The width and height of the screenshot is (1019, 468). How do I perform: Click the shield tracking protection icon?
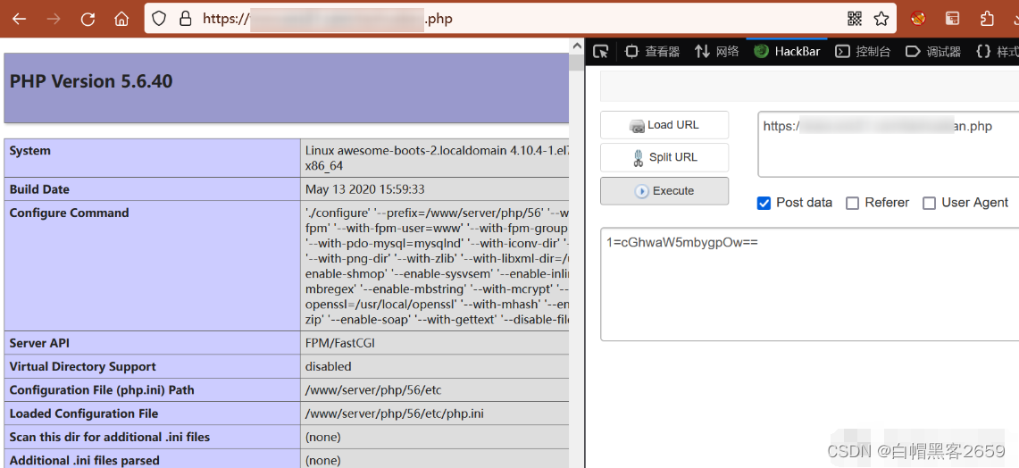click(x=159, y=18)
